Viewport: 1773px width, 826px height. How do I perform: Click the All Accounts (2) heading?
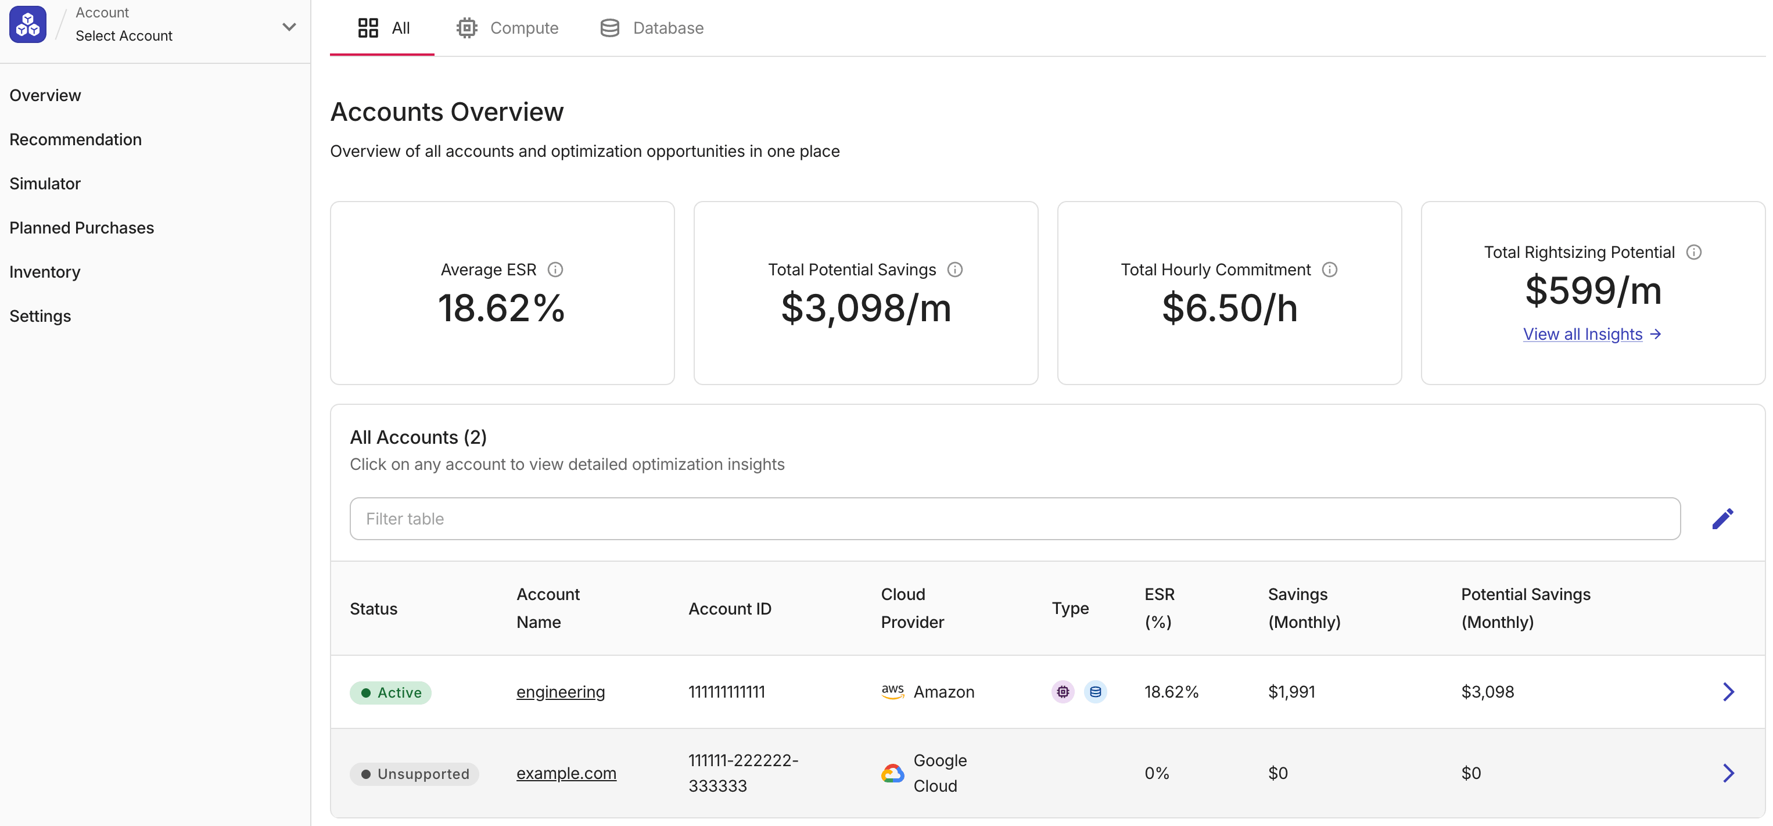(x=418, y=437)
